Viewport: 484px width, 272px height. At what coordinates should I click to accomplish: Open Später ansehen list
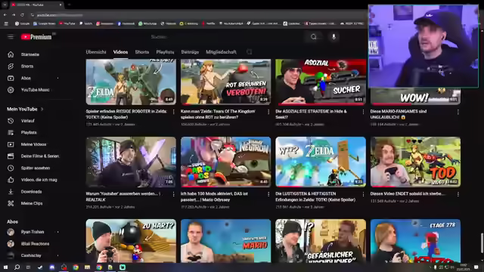pyautogui.click(x=36, y=168)
